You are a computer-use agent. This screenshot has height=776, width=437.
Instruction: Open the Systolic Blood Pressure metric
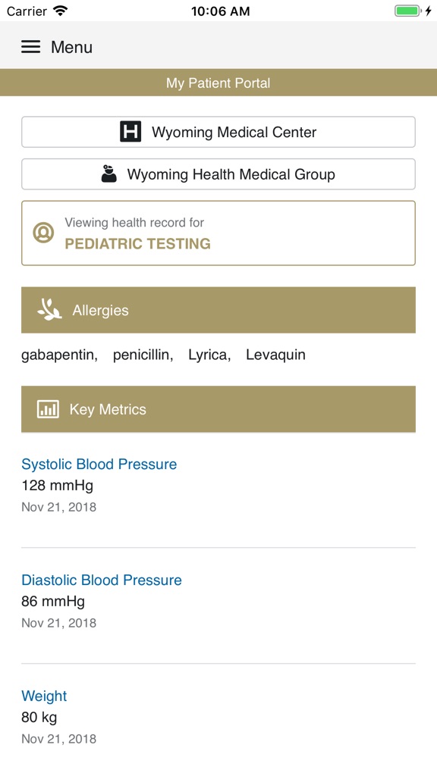99,464
